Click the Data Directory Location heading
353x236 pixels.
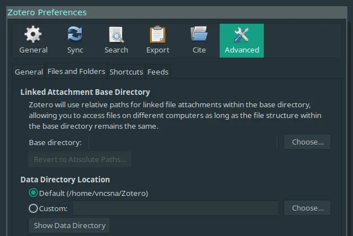coord(65,180)
